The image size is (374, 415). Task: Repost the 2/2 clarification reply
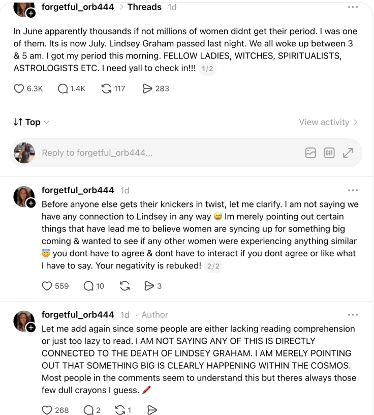point(124,286)
